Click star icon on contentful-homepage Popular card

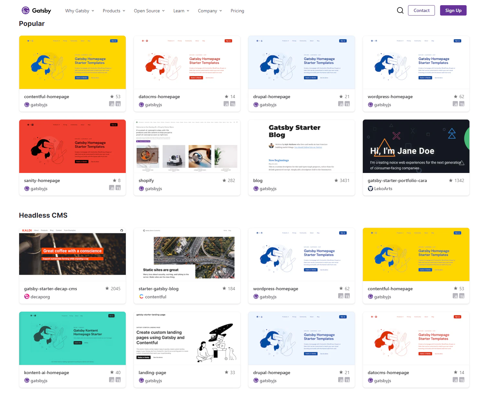(112, 97)
